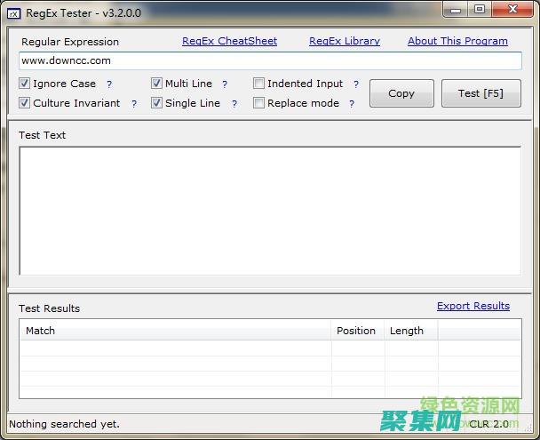540x440 pixels.
Task: Click the Export Results link
Action: pyautogui.click(x=472, y=306)
